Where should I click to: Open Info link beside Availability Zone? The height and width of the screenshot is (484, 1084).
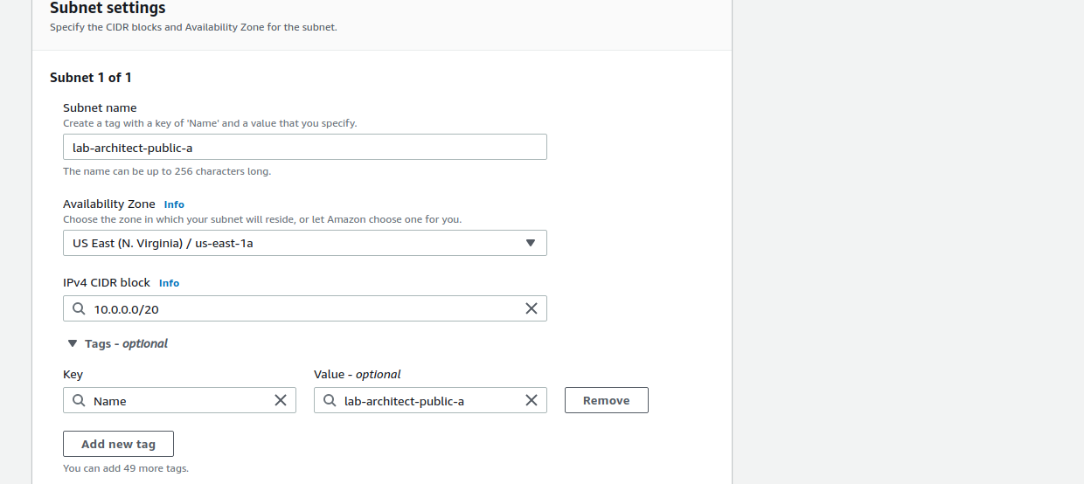(174, 204)
